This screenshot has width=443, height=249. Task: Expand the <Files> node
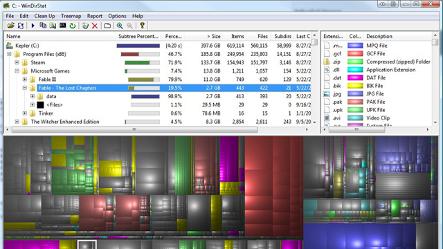point(32,105)
